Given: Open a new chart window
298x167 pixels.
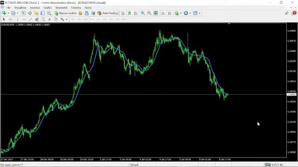Looking at the screenshot, I should [x=4, y=13].
